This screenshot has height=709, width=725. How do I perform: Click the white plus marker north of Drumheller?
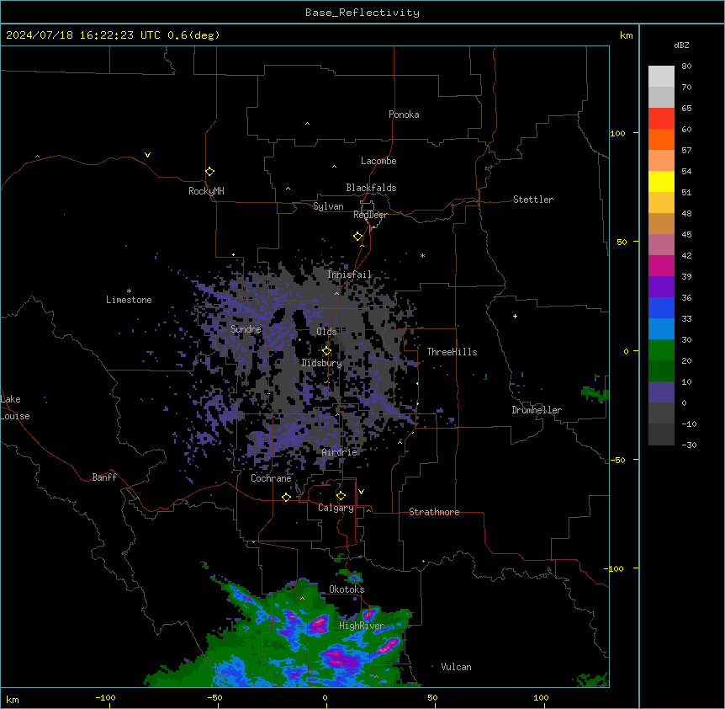click(x=515, y=316)
